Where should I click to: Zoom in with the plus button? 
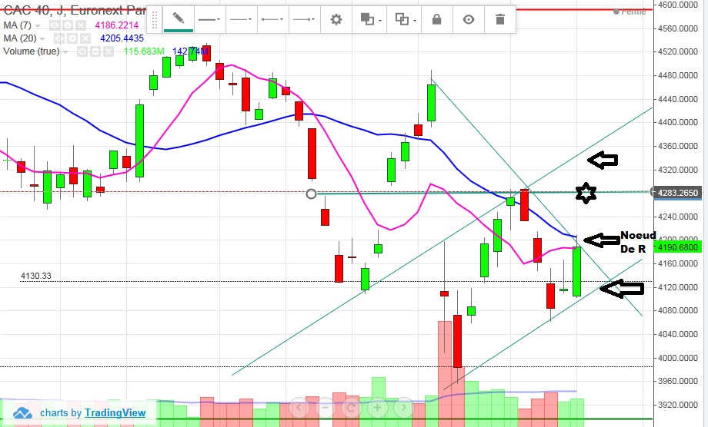pos(378,408)
